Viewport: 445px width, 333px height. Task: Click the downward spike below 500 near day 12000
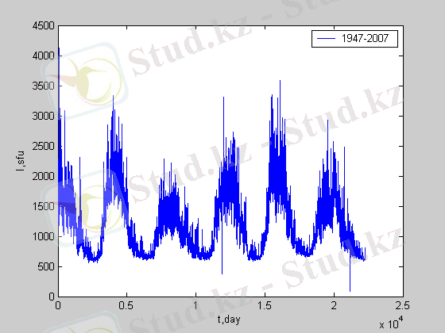(222, 263)
